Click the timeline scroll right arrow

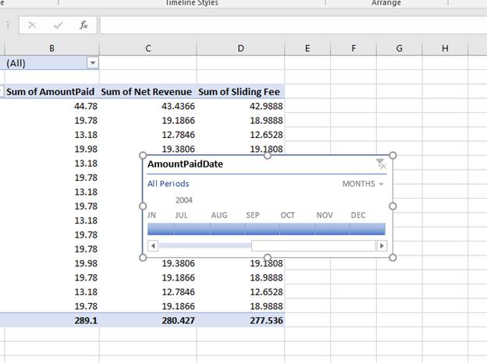[x=382, y=246]
